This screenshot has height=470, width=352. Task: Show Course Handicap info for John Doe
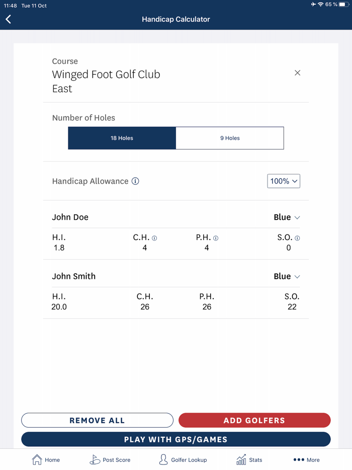pos(154,238)
